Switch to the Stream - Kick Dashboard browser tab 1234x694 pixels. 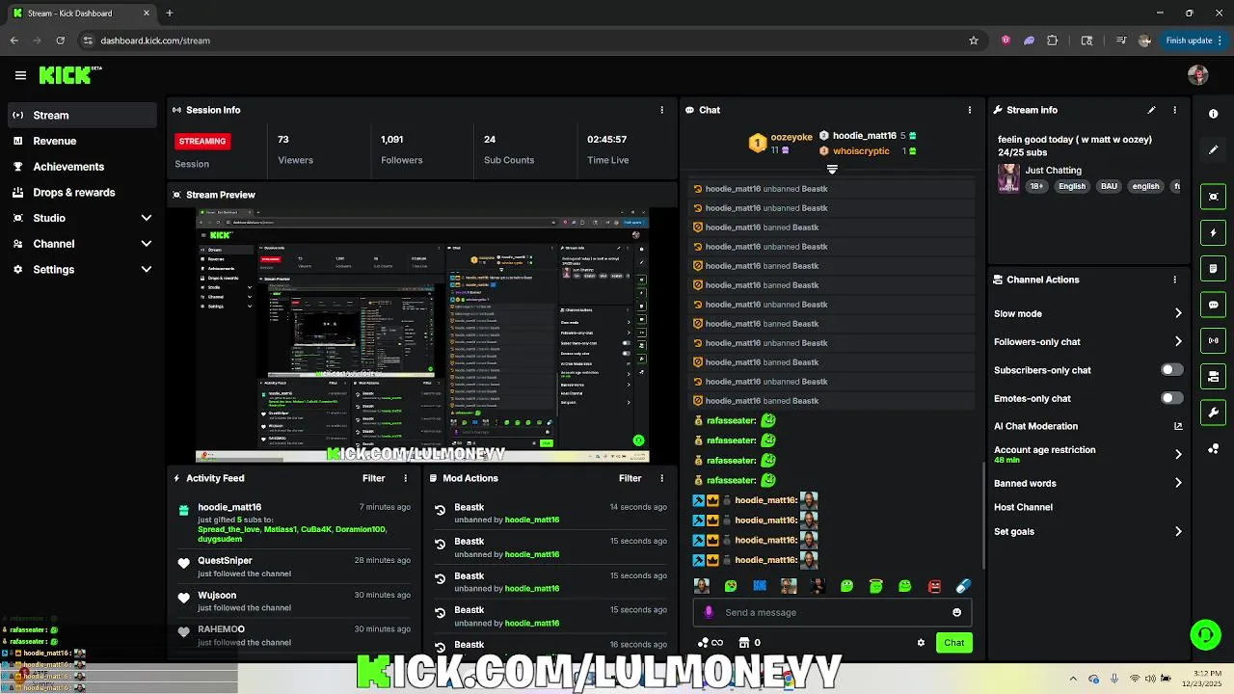[x=80, y=13]
